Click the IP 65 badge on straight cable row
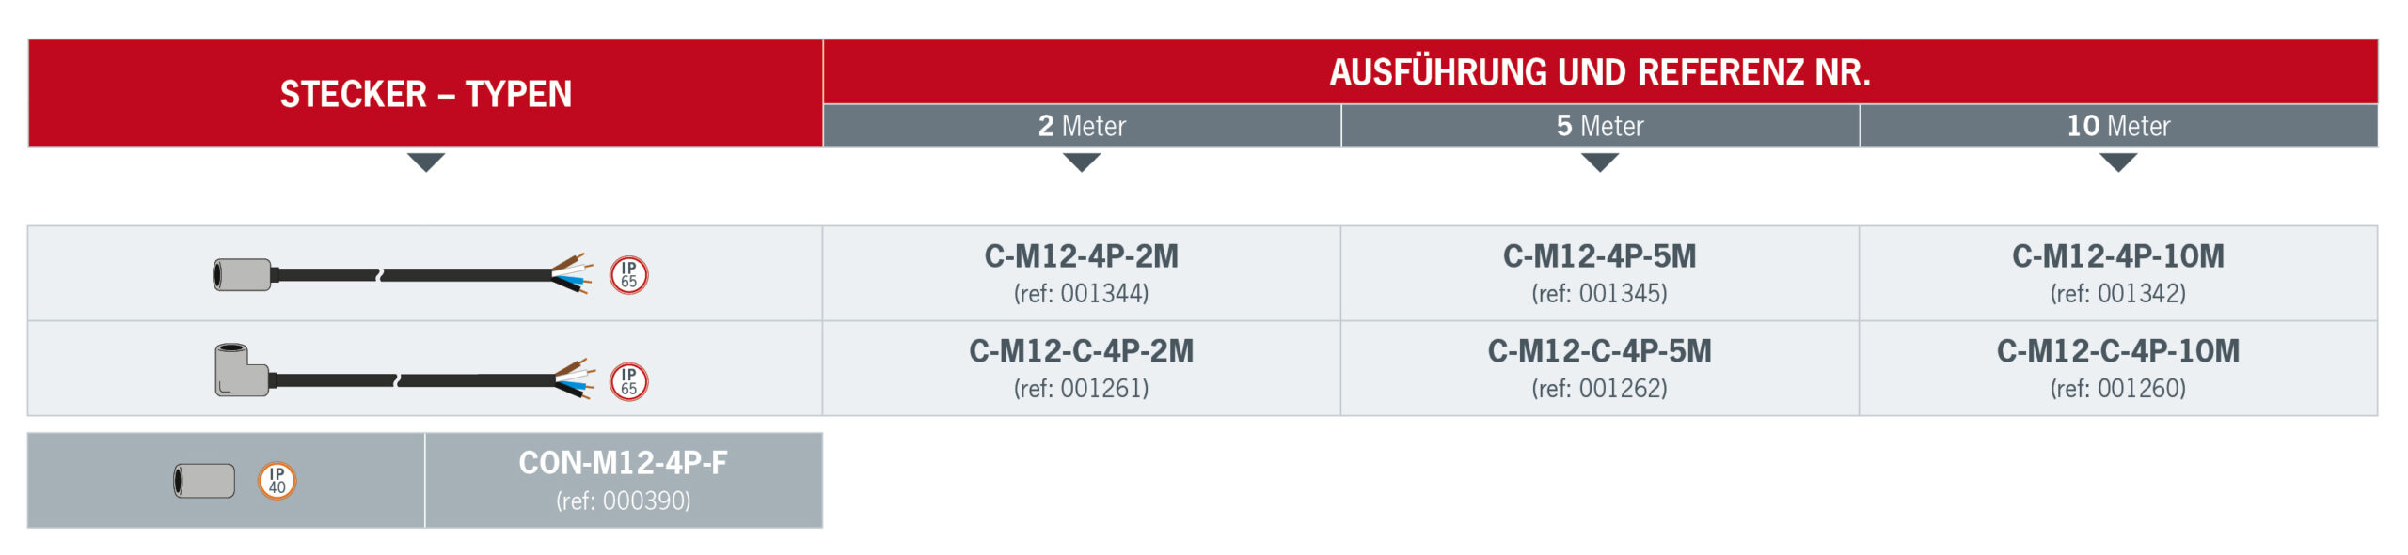 [628, 275]
